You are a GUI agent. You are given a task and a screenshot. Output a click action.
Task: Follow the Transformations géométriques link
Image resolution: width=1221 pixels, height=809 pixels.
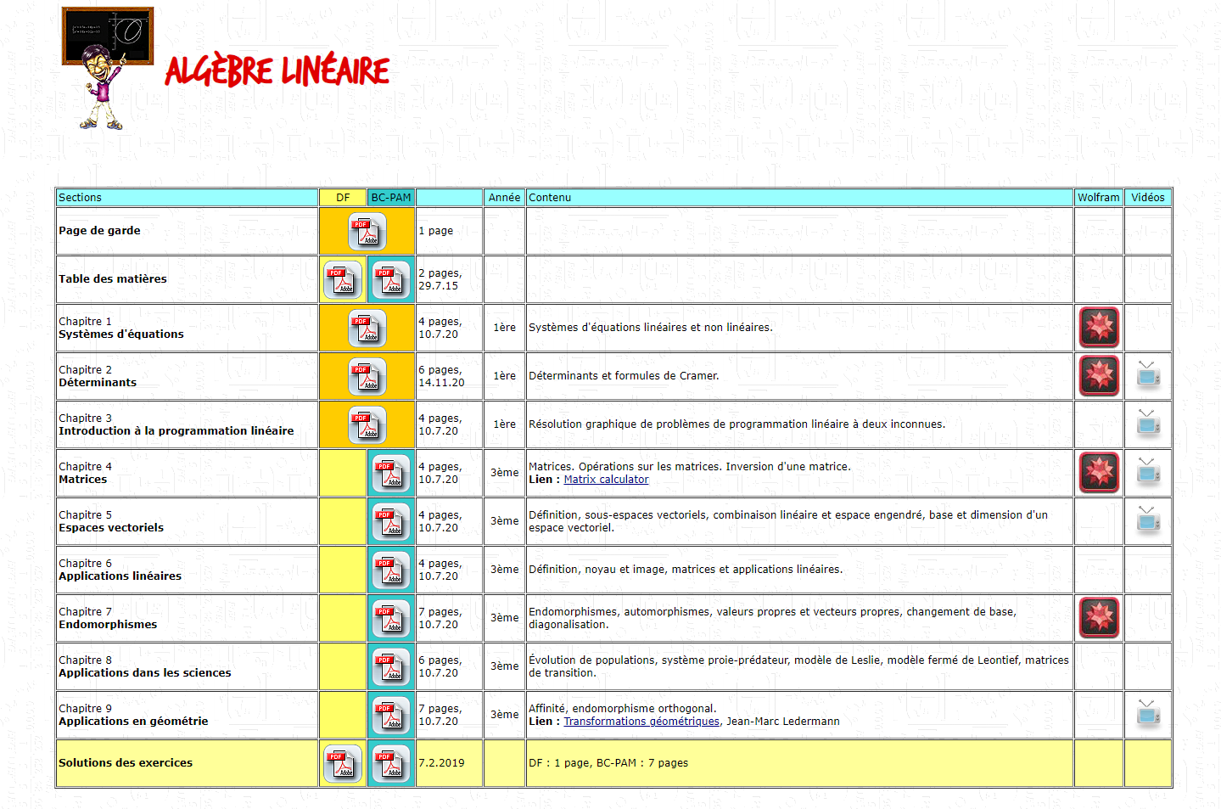[x=641, y=722]
